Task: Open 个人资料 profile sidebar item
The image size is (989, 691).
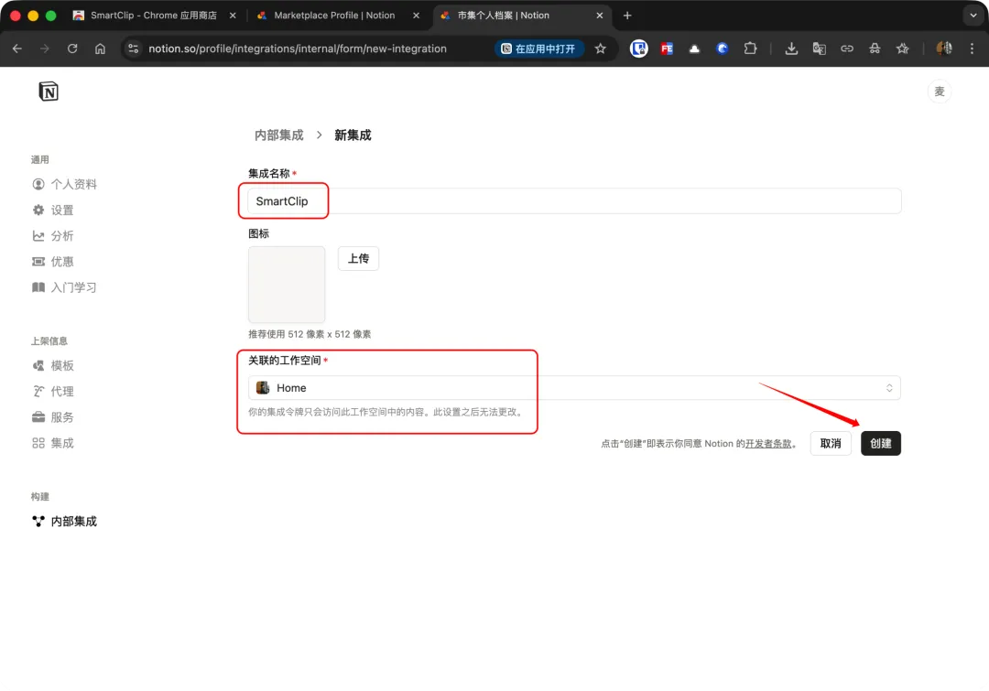Action: tap(64, 184)
